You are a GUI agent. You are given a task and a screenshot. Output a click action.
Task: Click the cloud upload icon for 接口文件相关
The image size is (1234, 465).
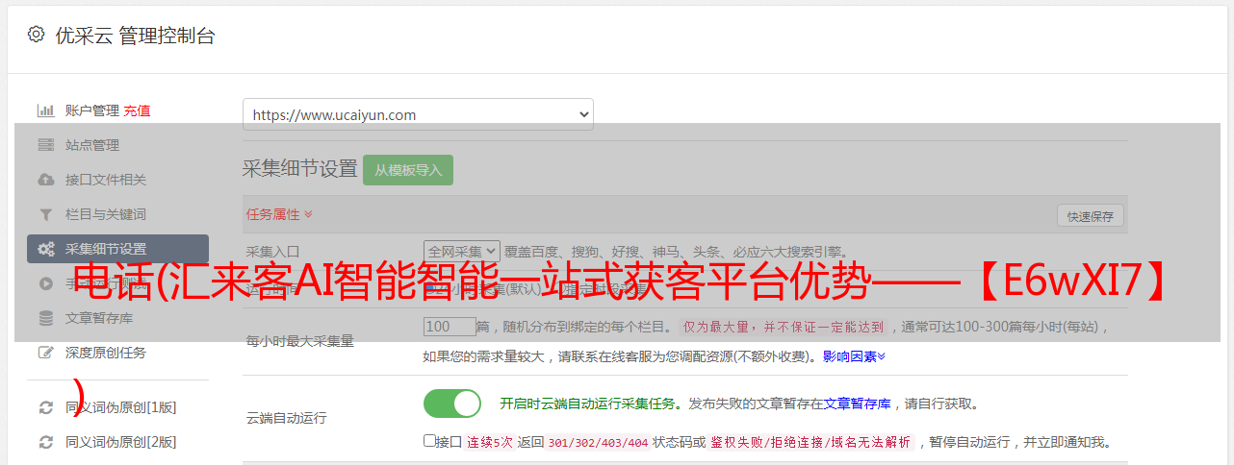coord(45,180)
